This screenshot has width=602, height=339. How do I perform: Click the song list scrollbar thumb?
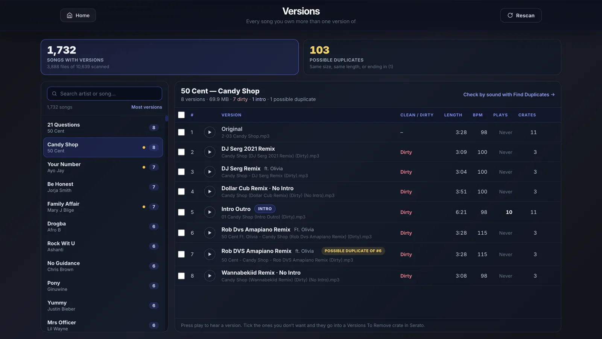click(167, 118)
